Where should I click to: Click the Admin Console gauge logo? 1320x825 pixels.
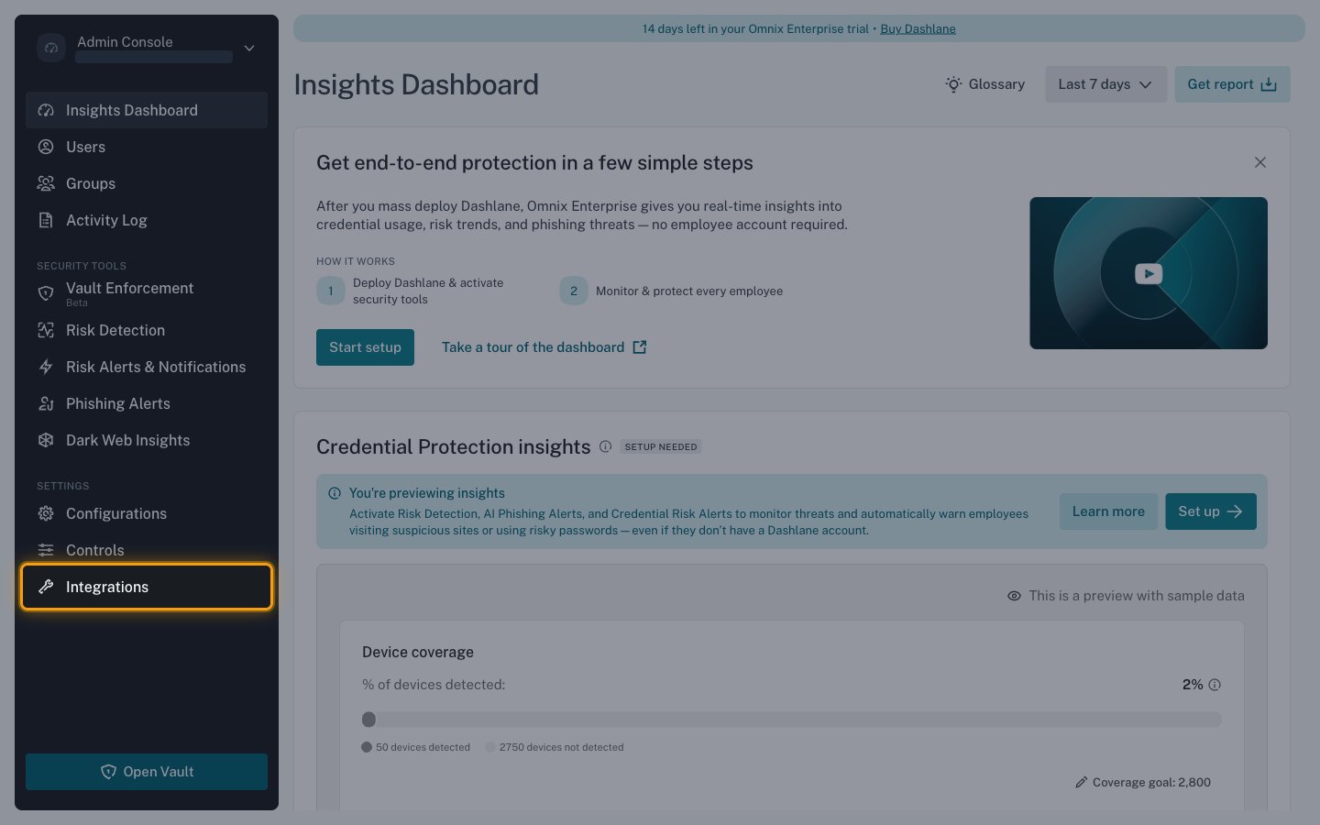[51, 48]
